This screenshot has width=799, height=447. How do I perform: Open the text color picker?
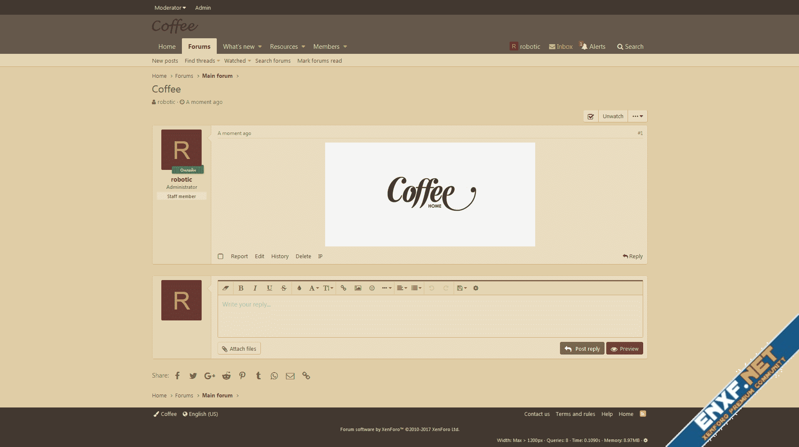point(299,288)
